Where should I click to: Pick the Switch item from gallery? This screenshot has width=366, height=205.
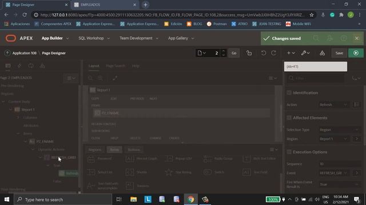(214, 172)
